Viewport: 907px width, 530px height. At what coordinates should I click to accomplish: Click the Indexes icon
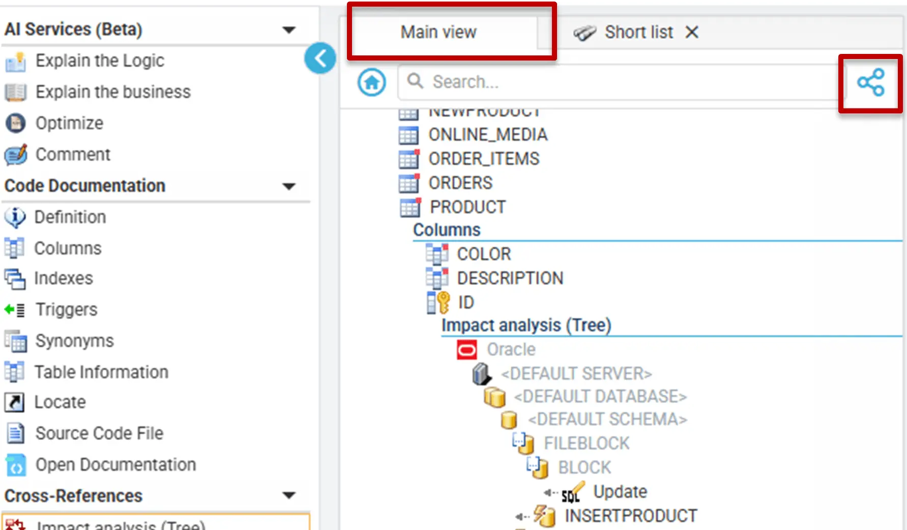[x=15, y=279]
